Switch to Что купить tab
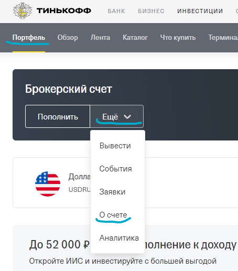The width and height of the screenshot is (238, 271). pos(178,37)
